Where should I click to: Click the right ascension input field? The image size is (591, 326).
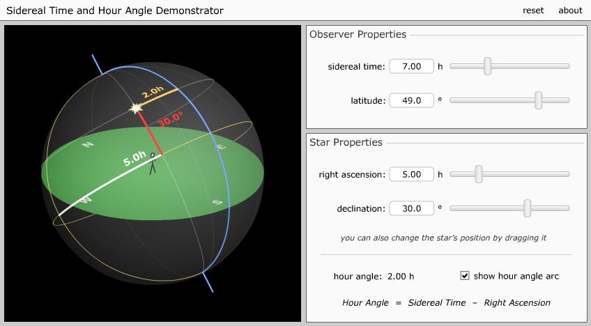(x=411, y=175)
